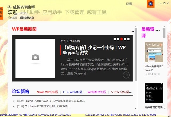Click the camera placeholder image
171x117 pixels.
pos(35,58)
